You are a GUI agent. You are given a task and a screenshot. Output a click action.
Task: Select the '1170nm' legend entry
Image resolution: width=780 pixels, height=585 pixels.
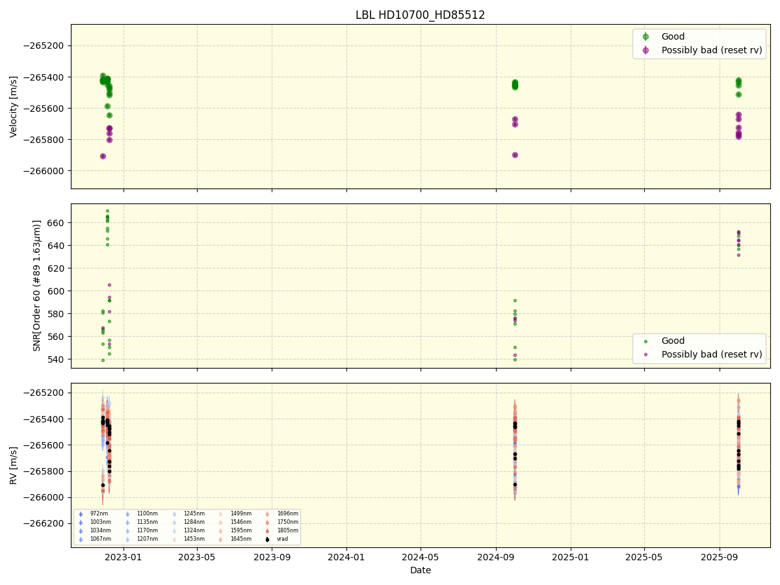(147, 530)
